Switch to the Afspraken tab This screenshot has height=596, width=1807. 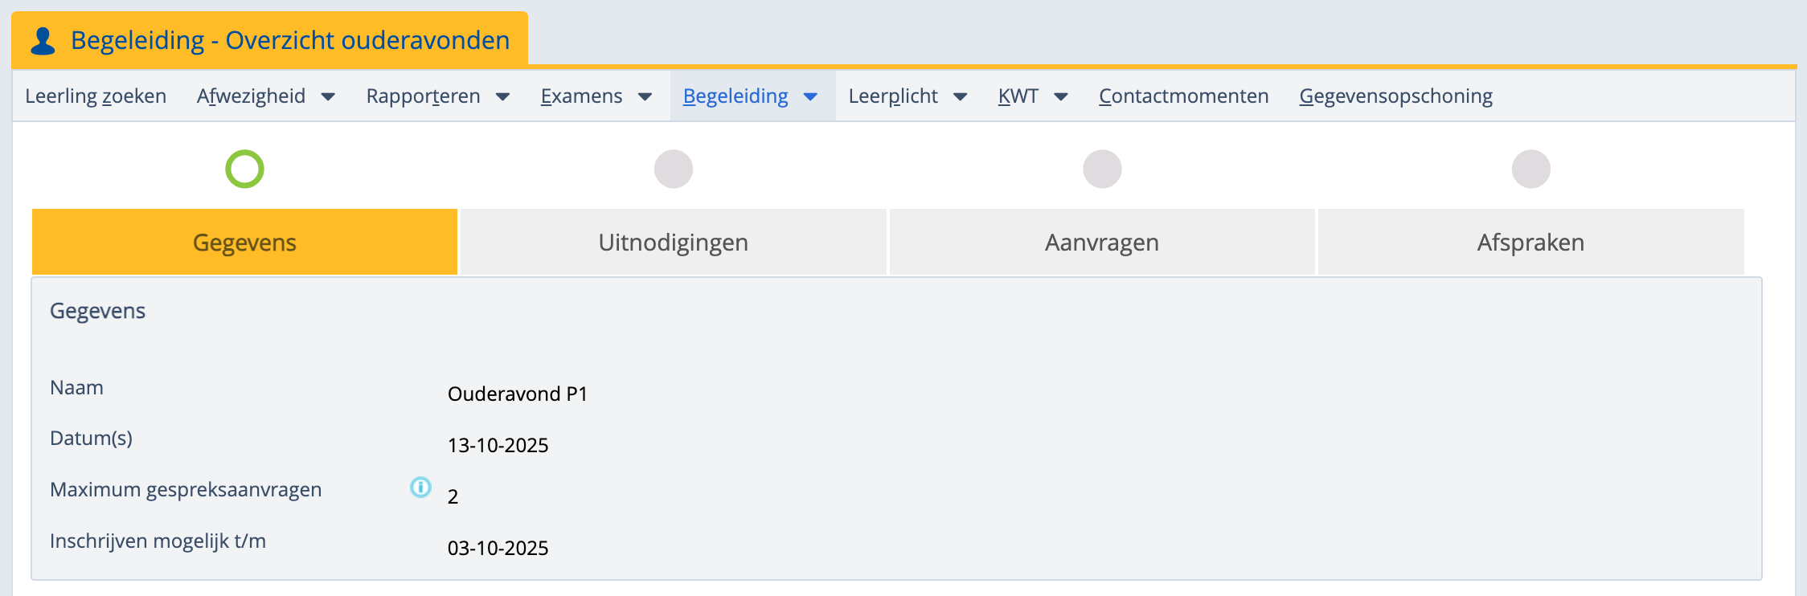pyautogui.click(x=1530, y=243)
